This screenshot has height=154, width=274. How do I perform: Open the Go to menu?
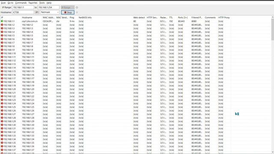pyautogui.click(x=10, y=3)
